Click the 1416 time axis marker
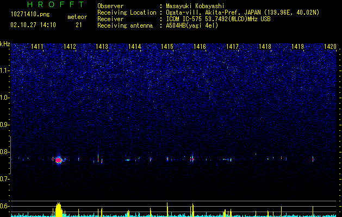 [200, 46]
